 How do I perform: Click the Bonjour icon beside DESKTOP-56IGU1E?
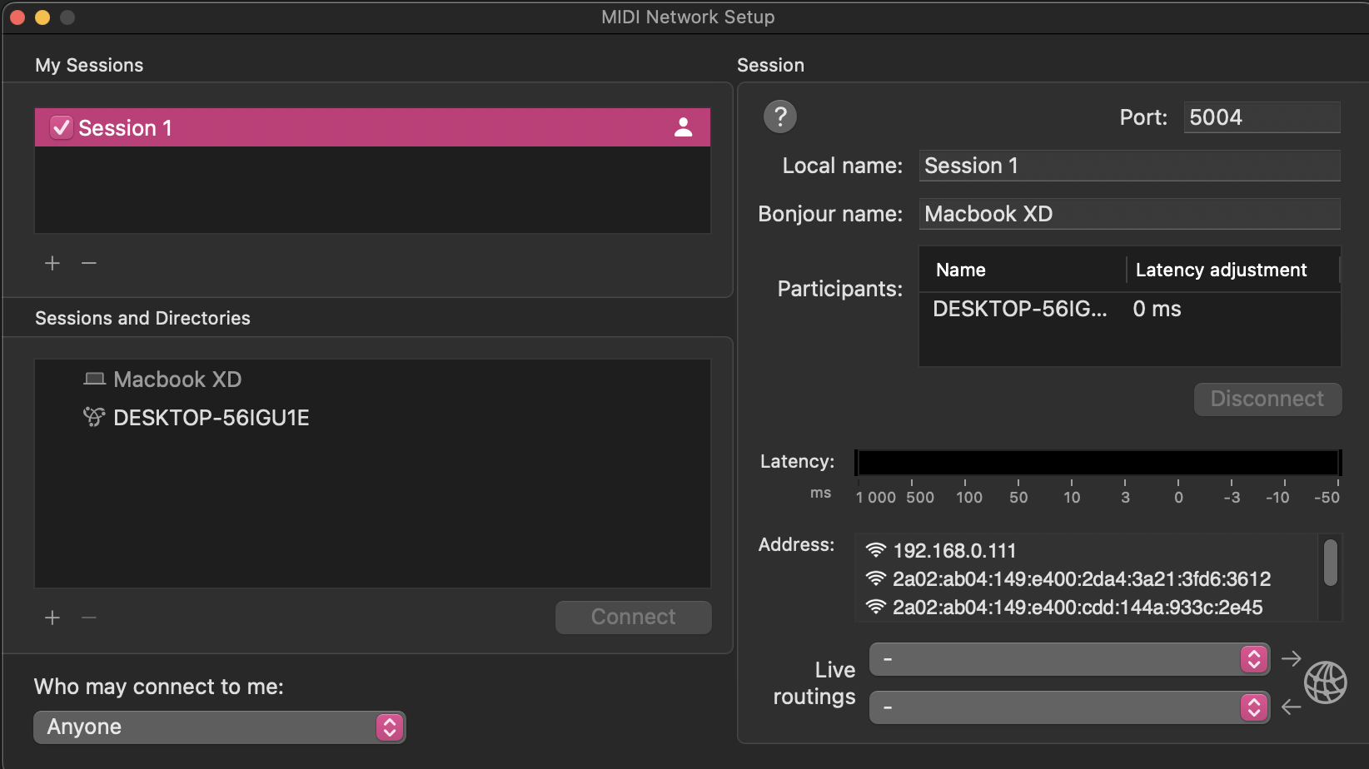click(94, 417)
